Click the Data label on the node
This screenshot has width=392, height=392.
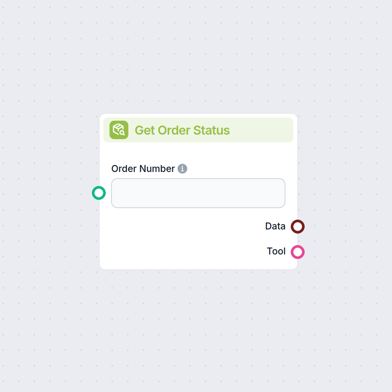pyautogui.click(x=275, y=226)
